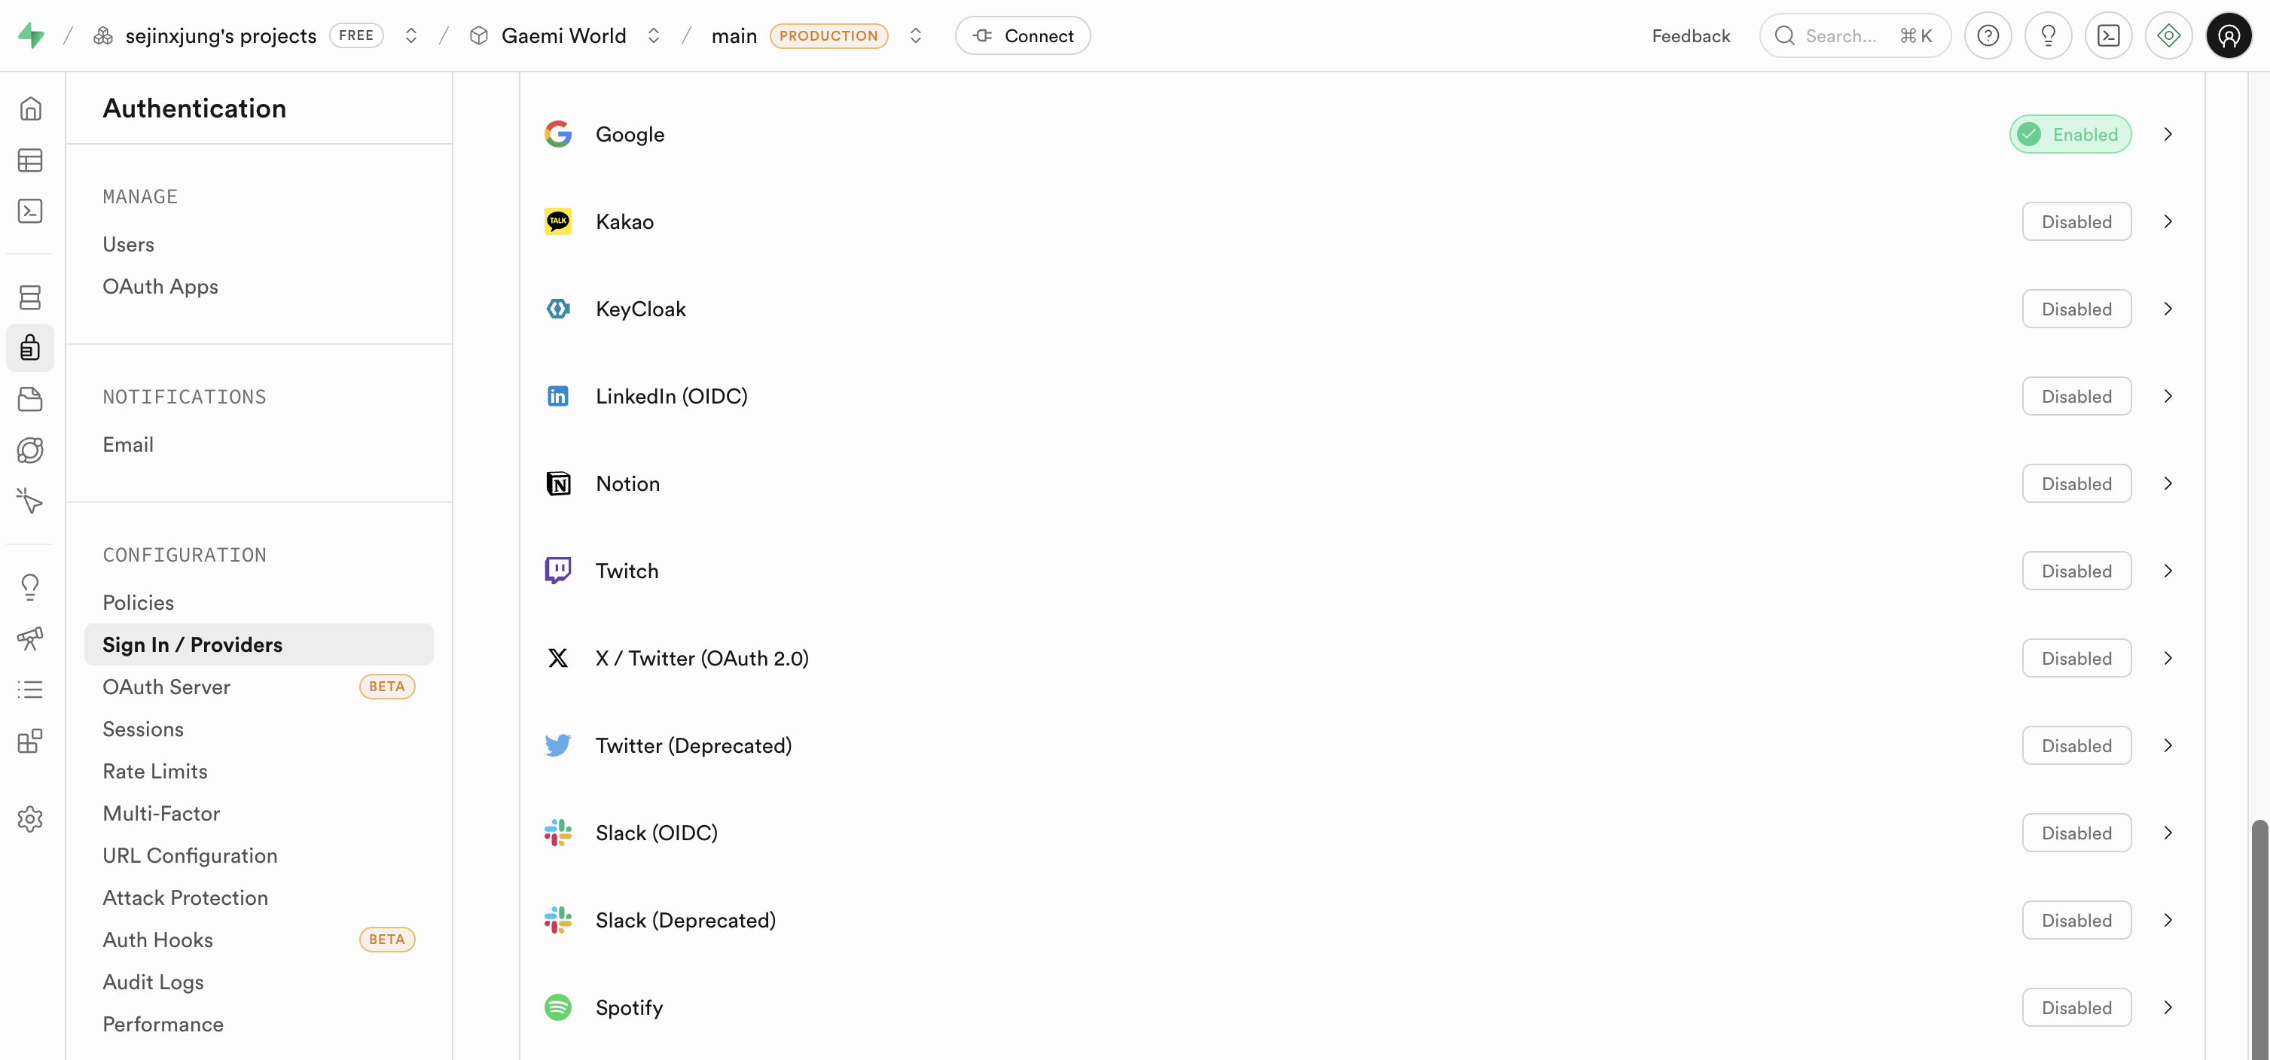Open the Realtime sidebar icon
This screenshot has width=2270, height=1060.
30,501
